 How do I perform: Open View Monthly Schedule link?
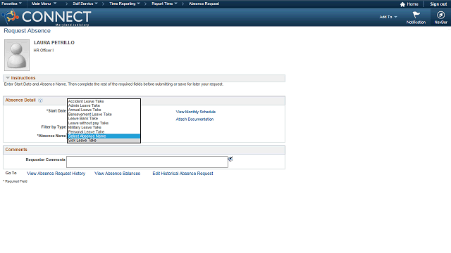point(196,112)
